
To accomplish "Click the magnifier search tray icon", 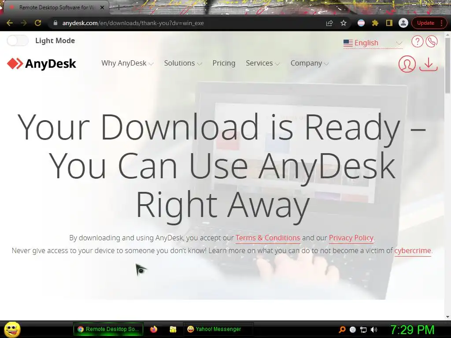I will click(342, 330).
